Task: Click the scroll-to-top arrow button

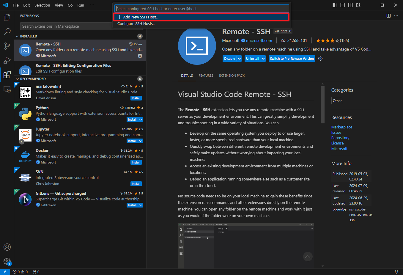Action: (308, 257)
